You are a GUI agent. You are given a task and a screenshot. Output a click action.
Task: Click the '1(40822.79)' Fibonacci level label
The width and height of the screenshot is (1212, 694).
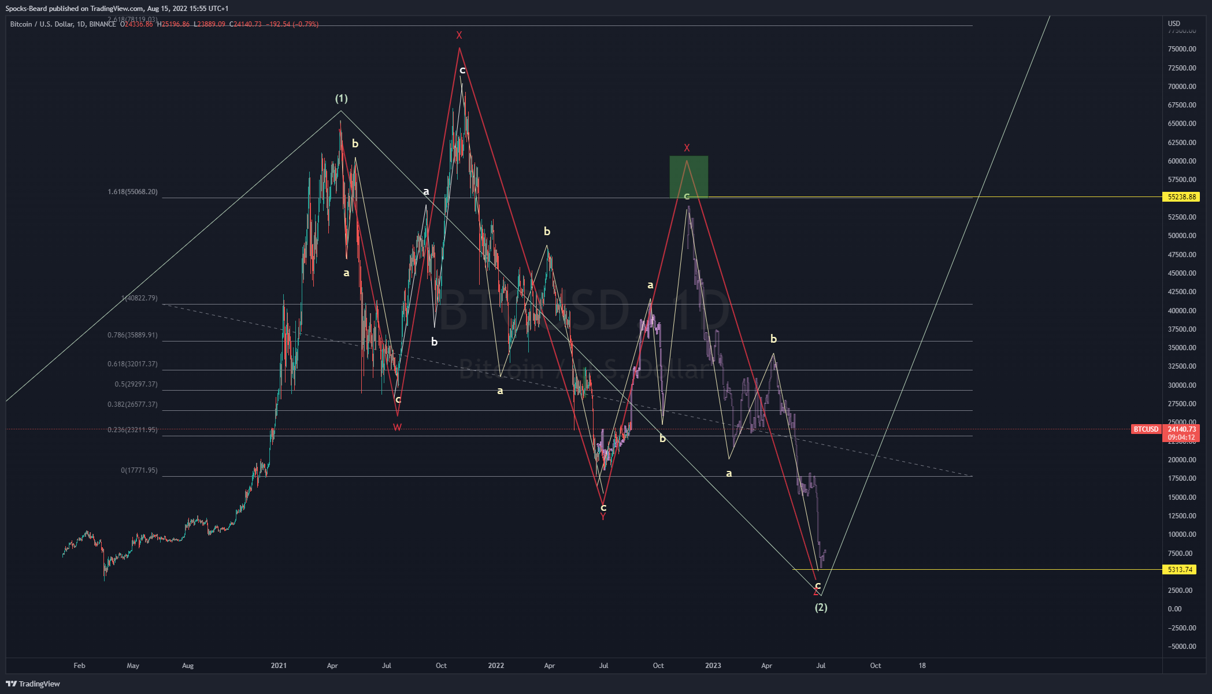pos(139,298)
